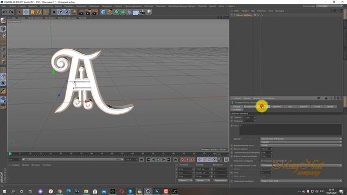This screenshot has width=347, height=195.
Task: Add a light object
Action: click(x=149, y=12)
